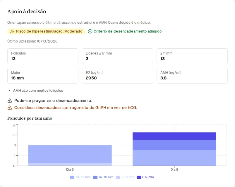Click the 'Folículos por tamanho' heading
The width and height of the screenshot is (235, 187).
click(x=30, y=118)
